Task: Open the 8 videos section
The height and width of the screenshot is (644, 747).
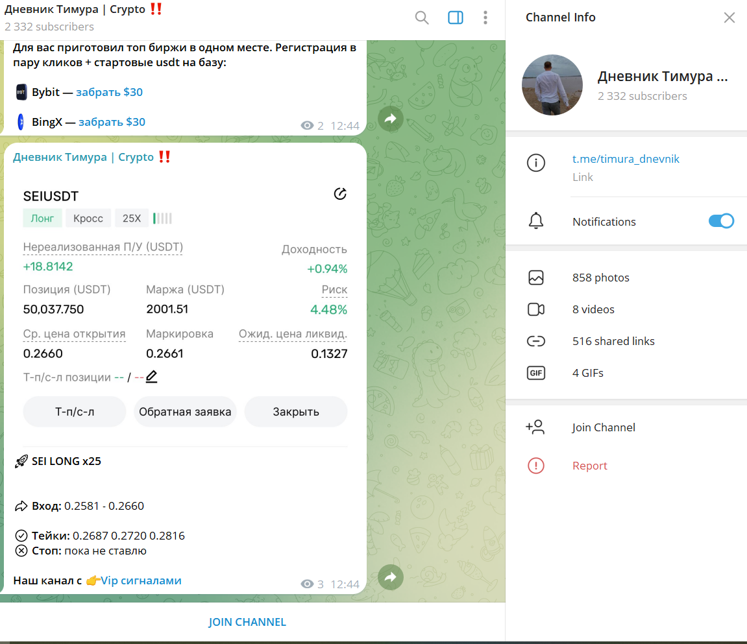Action: click(626, 309)
